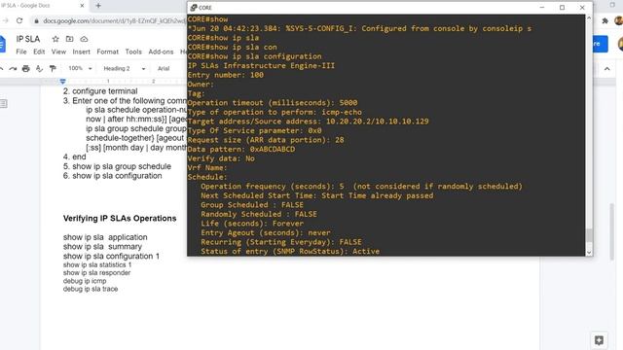
Task: Click 'Randomly Scheduled : FALSE' in terminal
Action: (x=259, y=214)
